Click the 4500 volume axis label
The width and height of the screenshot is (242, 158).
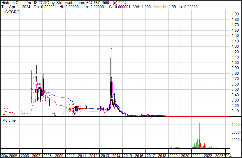(236, 125)
